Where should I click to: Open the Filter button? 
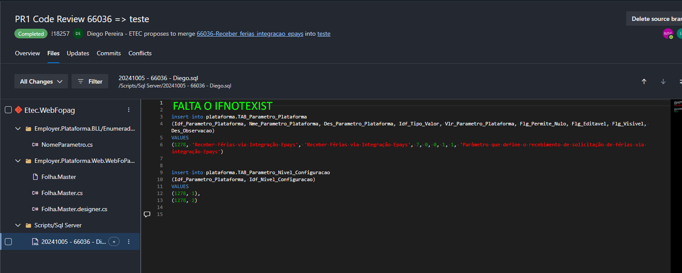coord(90,81)
